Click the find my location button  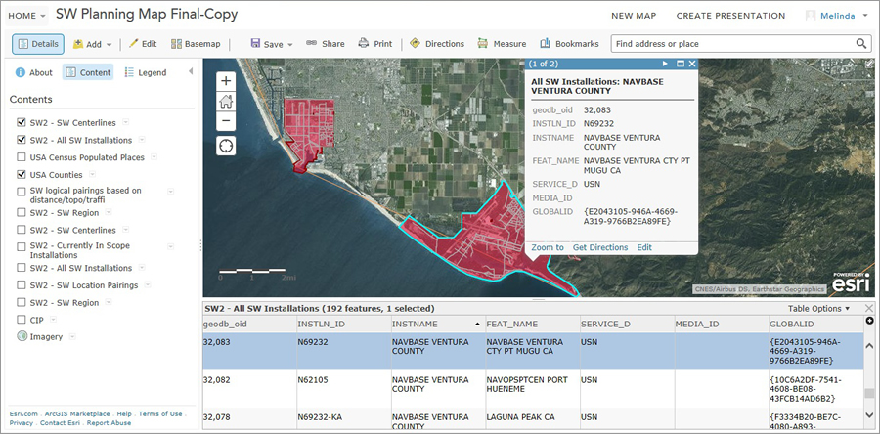pos(226,146)
